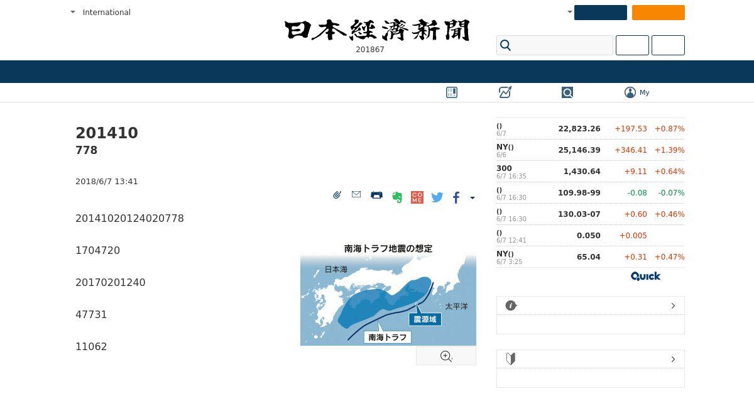Viewport: 754px width, 396px height.
Task: Click the magnifier icon in search box
Action: click(505, 45)
